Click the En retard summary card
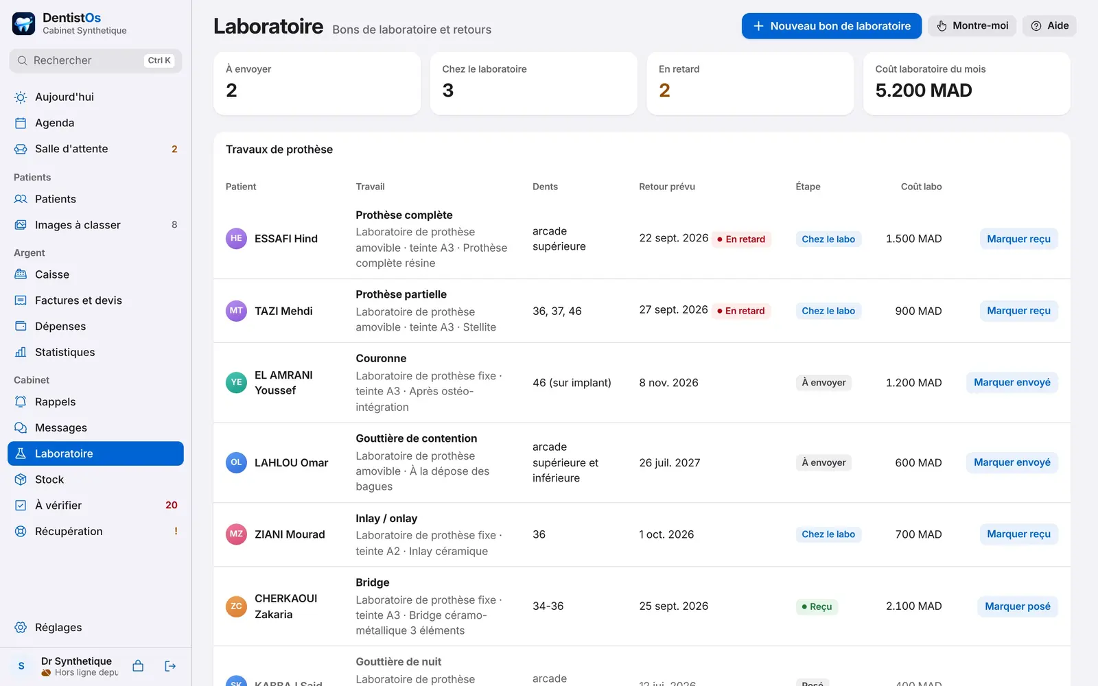1098x686 pixels. pos(750,84)
